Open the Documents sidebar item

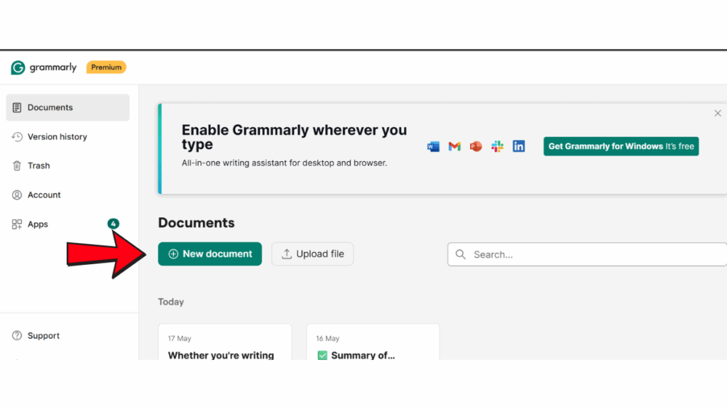click(x=67, y=108)
